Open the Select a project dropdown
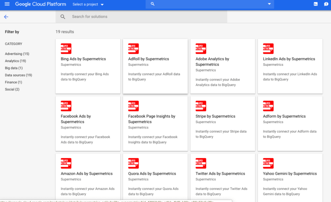 click(88, 5)
